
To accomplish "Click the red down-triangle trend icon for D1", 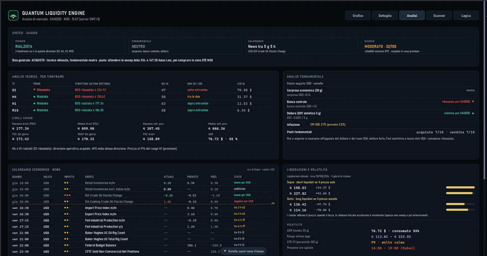I will pos(34,90).
